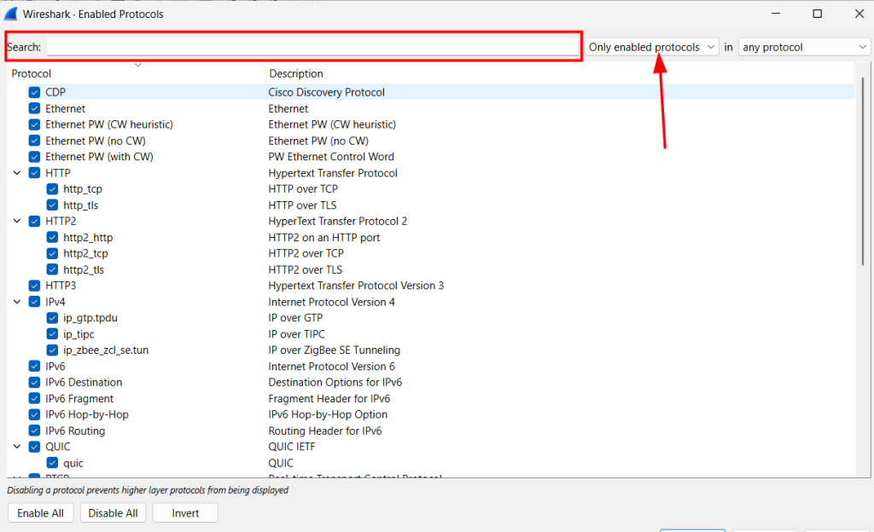
Task: Toggle the http2_http checkbox
Action: pyautogui.click(x=52, y=237)
